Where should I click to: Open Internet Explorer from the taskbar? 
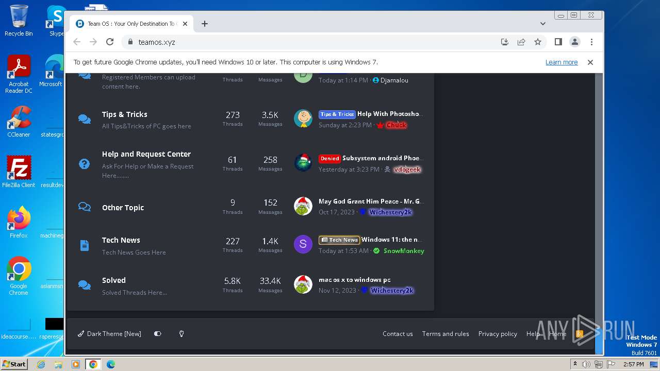[41, 364]
